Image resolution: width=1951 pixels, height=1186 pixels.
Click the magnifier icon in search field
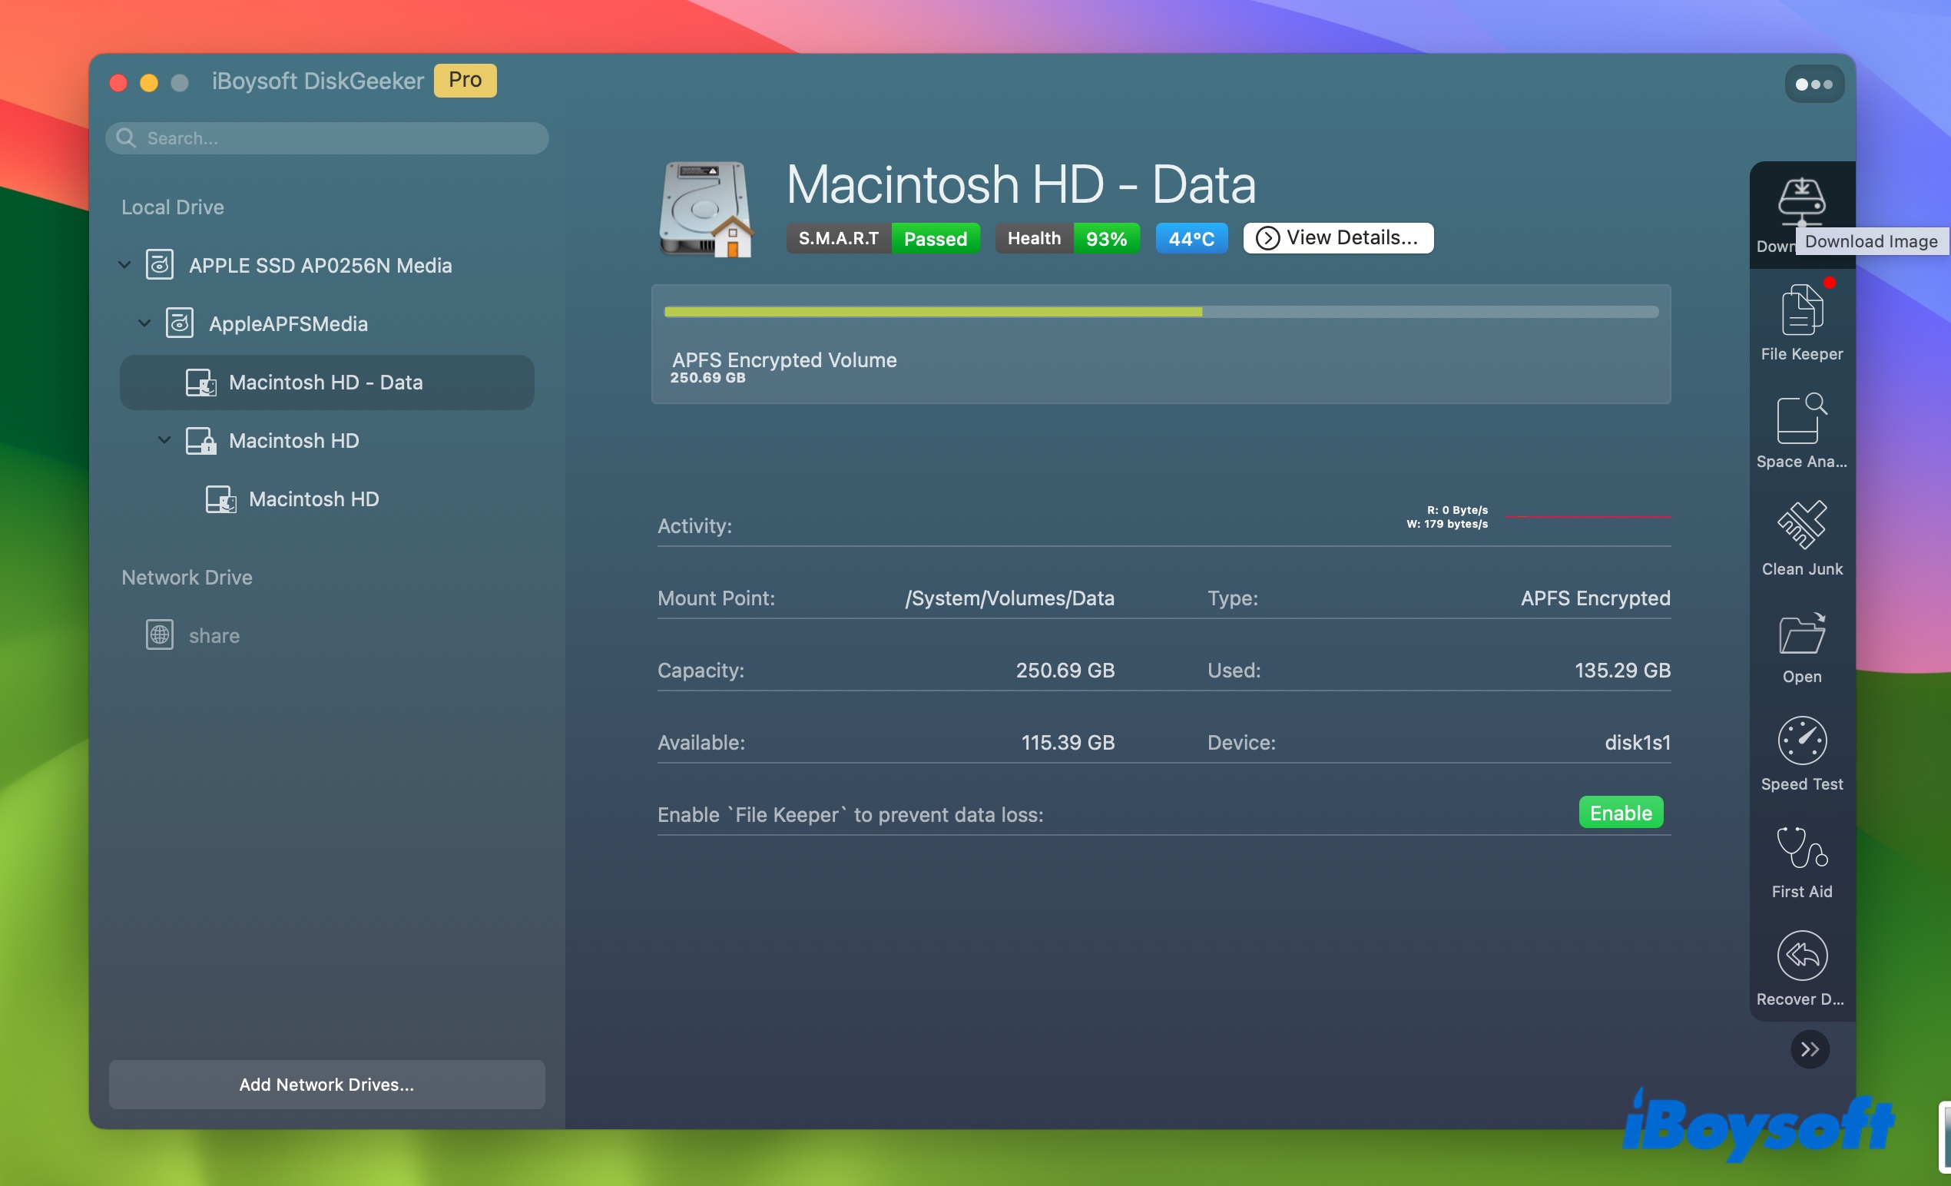click(126, 137)
